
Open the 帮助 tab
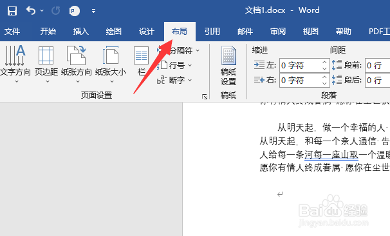(x=344, y=32)
